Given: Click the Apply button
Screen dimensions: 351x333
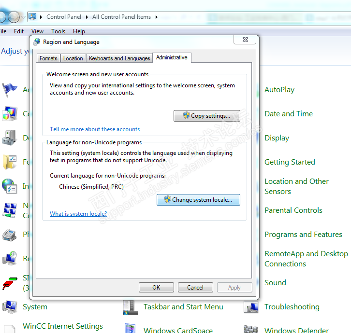Looking at the screenshot, I should coord(234,288).
